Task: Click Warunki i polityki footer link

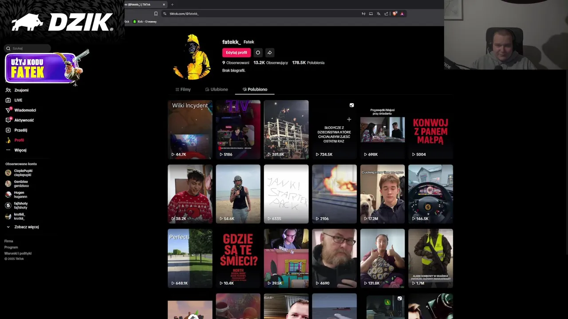Action: tap(18, 253)
